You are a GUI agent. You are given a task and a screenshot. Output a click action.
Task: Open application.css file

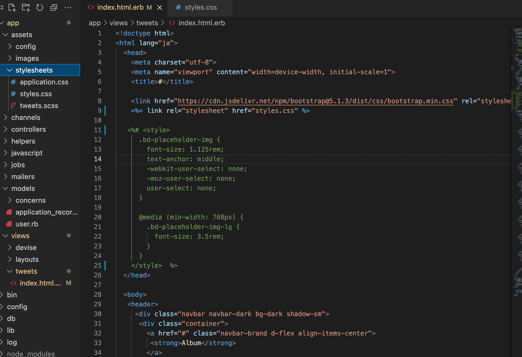click(40, 82)
